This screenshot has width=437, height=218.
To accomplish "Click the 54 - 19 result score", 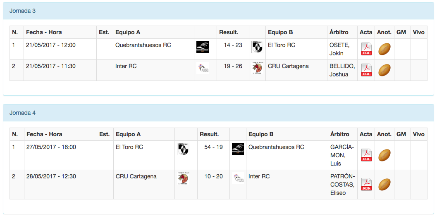I will pyautogui.click(x=213, y=147).
